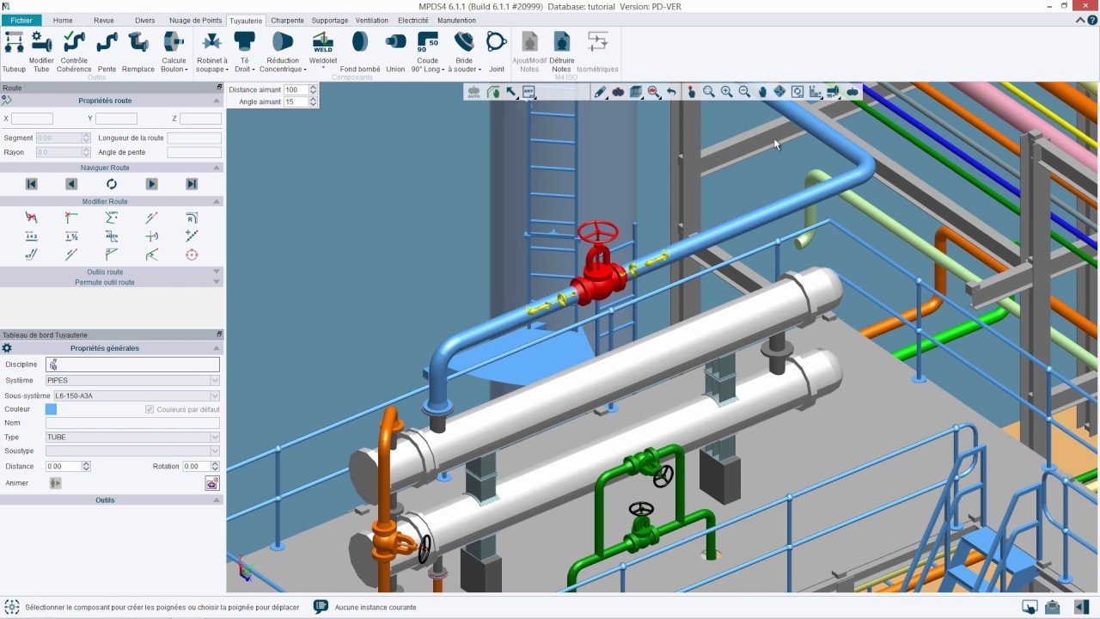The width and height of the screenshot is (1100, 619).
Task: Click the double length x2 icon
Action: [32, 236]
